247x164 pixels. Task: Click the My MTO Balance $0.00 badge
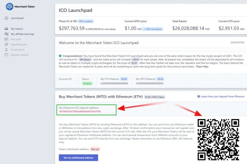click(160, 79)
